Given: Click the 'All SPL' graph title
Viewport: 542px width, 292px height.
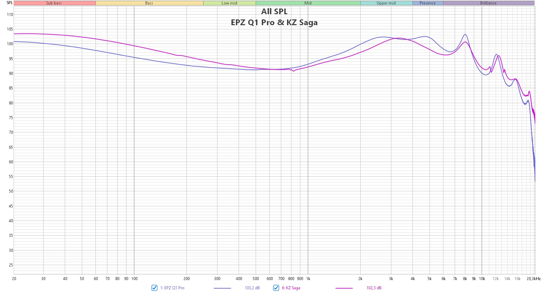Looking at the screenshot, I should [x=274, y=12].
